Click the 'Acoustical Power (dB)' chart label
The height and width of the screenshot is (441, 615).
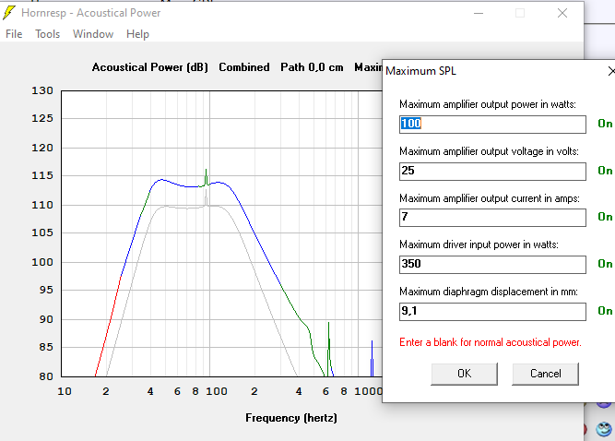[149, 67]
